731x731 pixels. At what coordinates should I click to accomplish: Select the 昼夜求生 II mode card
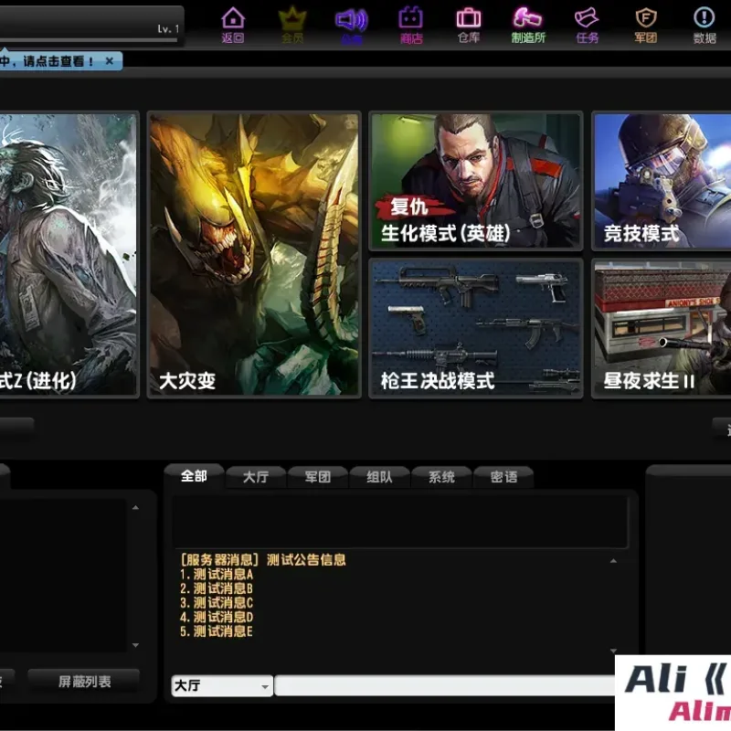(662, 328)
